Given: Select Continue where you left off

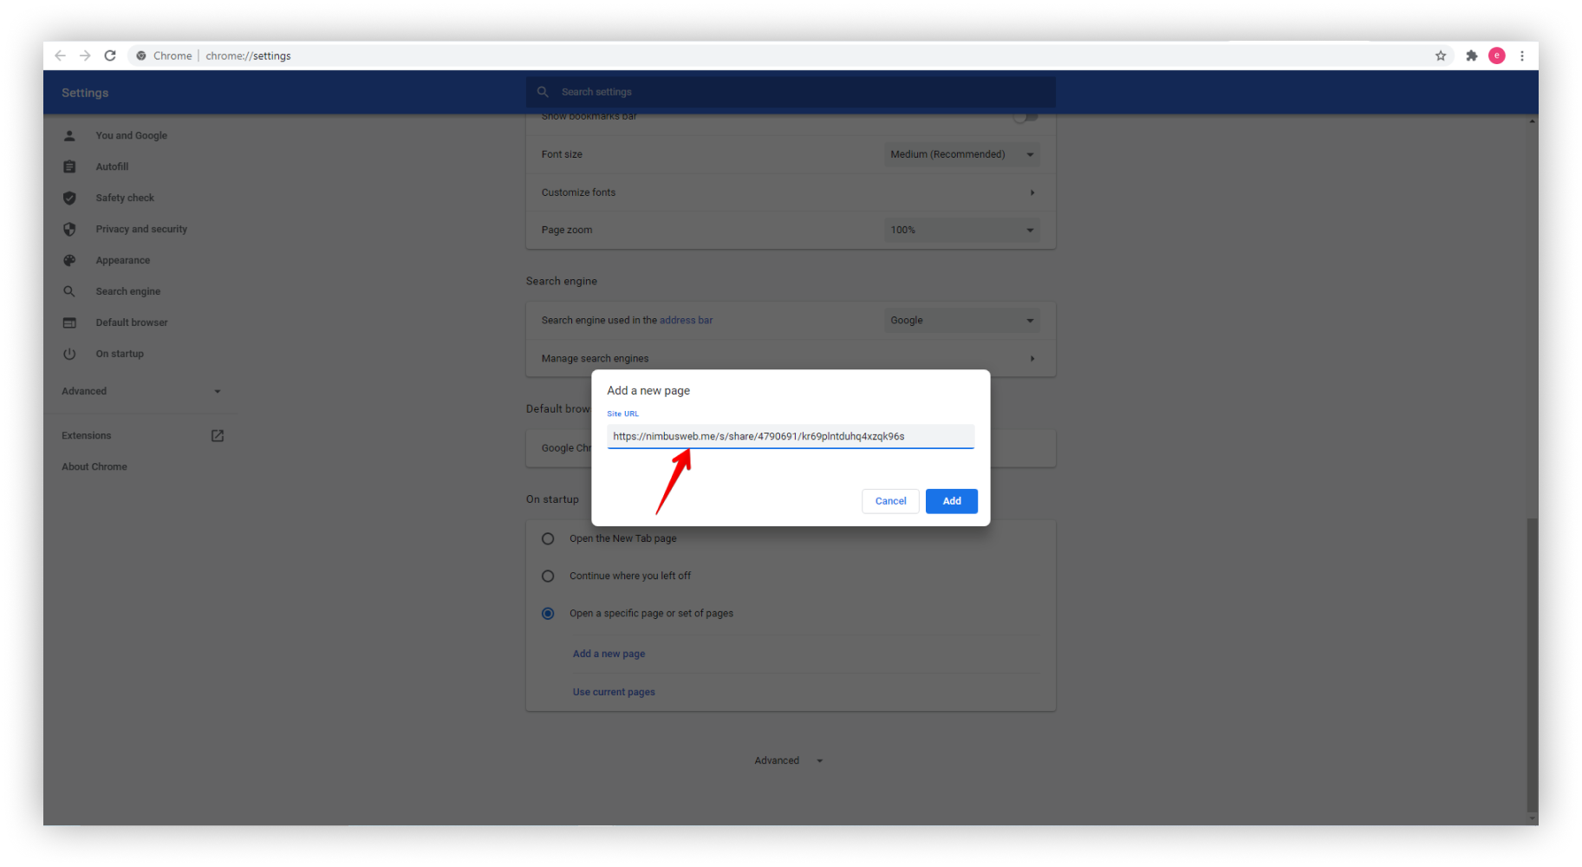Looking at the screenshot, I should pos(548,576).
